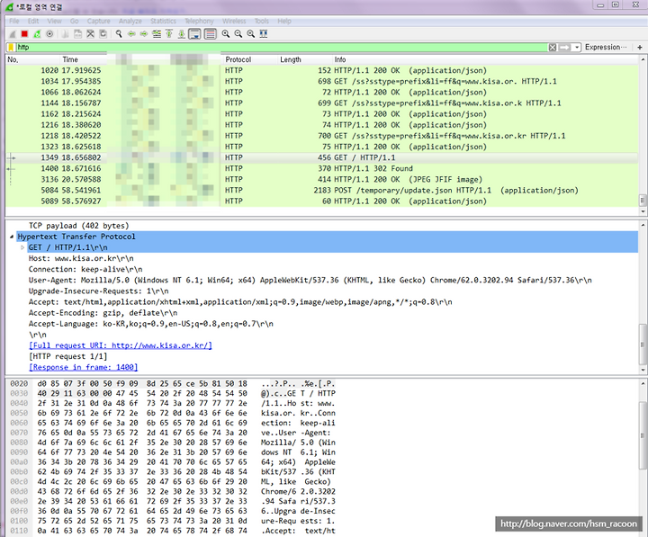
Task: Add filter button with plus icon
Action: click(640, 47)
